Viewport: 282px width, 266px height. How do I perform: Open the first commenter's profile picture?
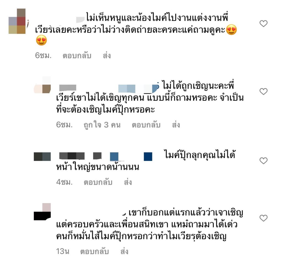(17, 21)
